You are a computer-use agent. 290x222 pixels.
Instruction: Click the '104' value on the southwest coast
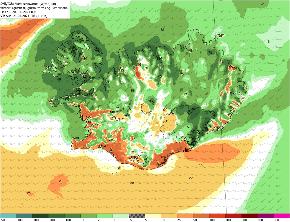103,146
